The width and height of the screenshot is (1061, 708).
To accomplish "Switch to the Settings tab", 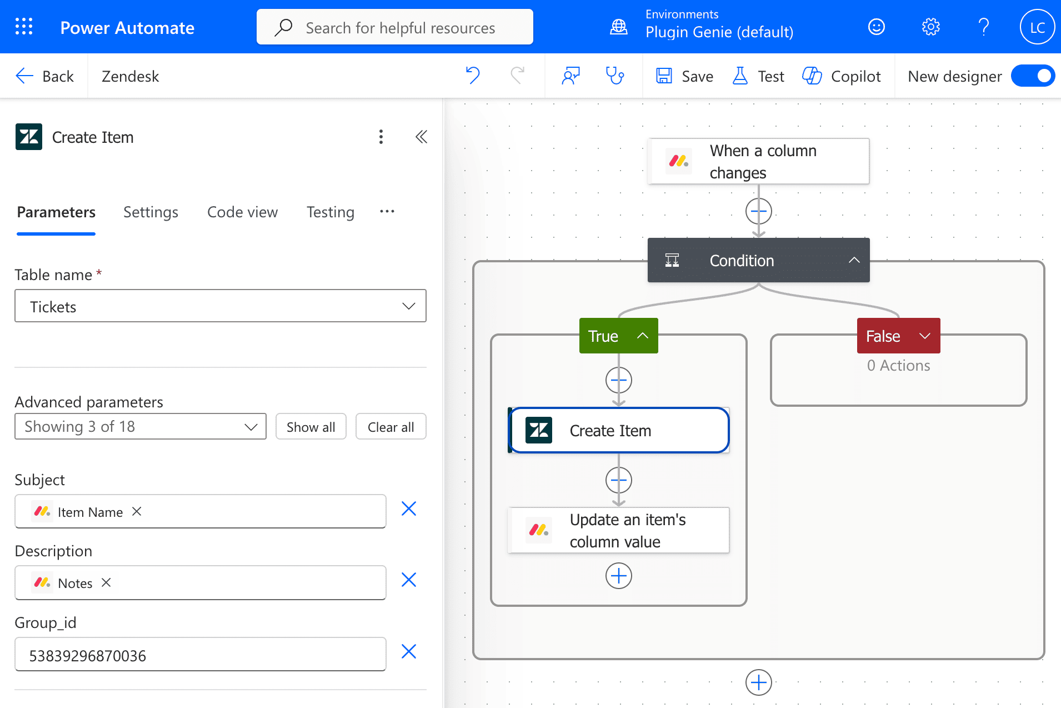I will pyautogui.click(x=151, y=212).
